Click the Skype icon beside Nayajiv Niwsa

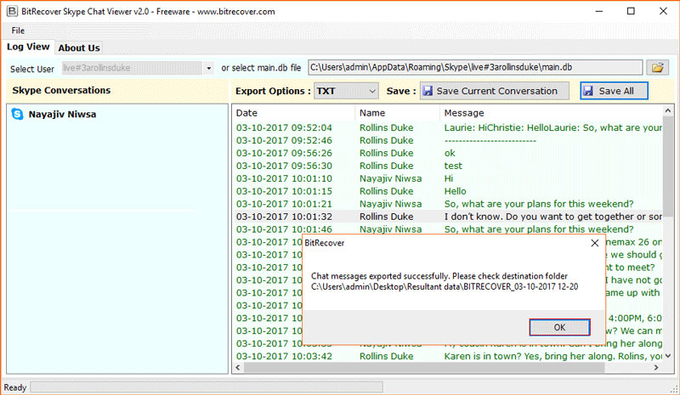[x=17, y=114]
